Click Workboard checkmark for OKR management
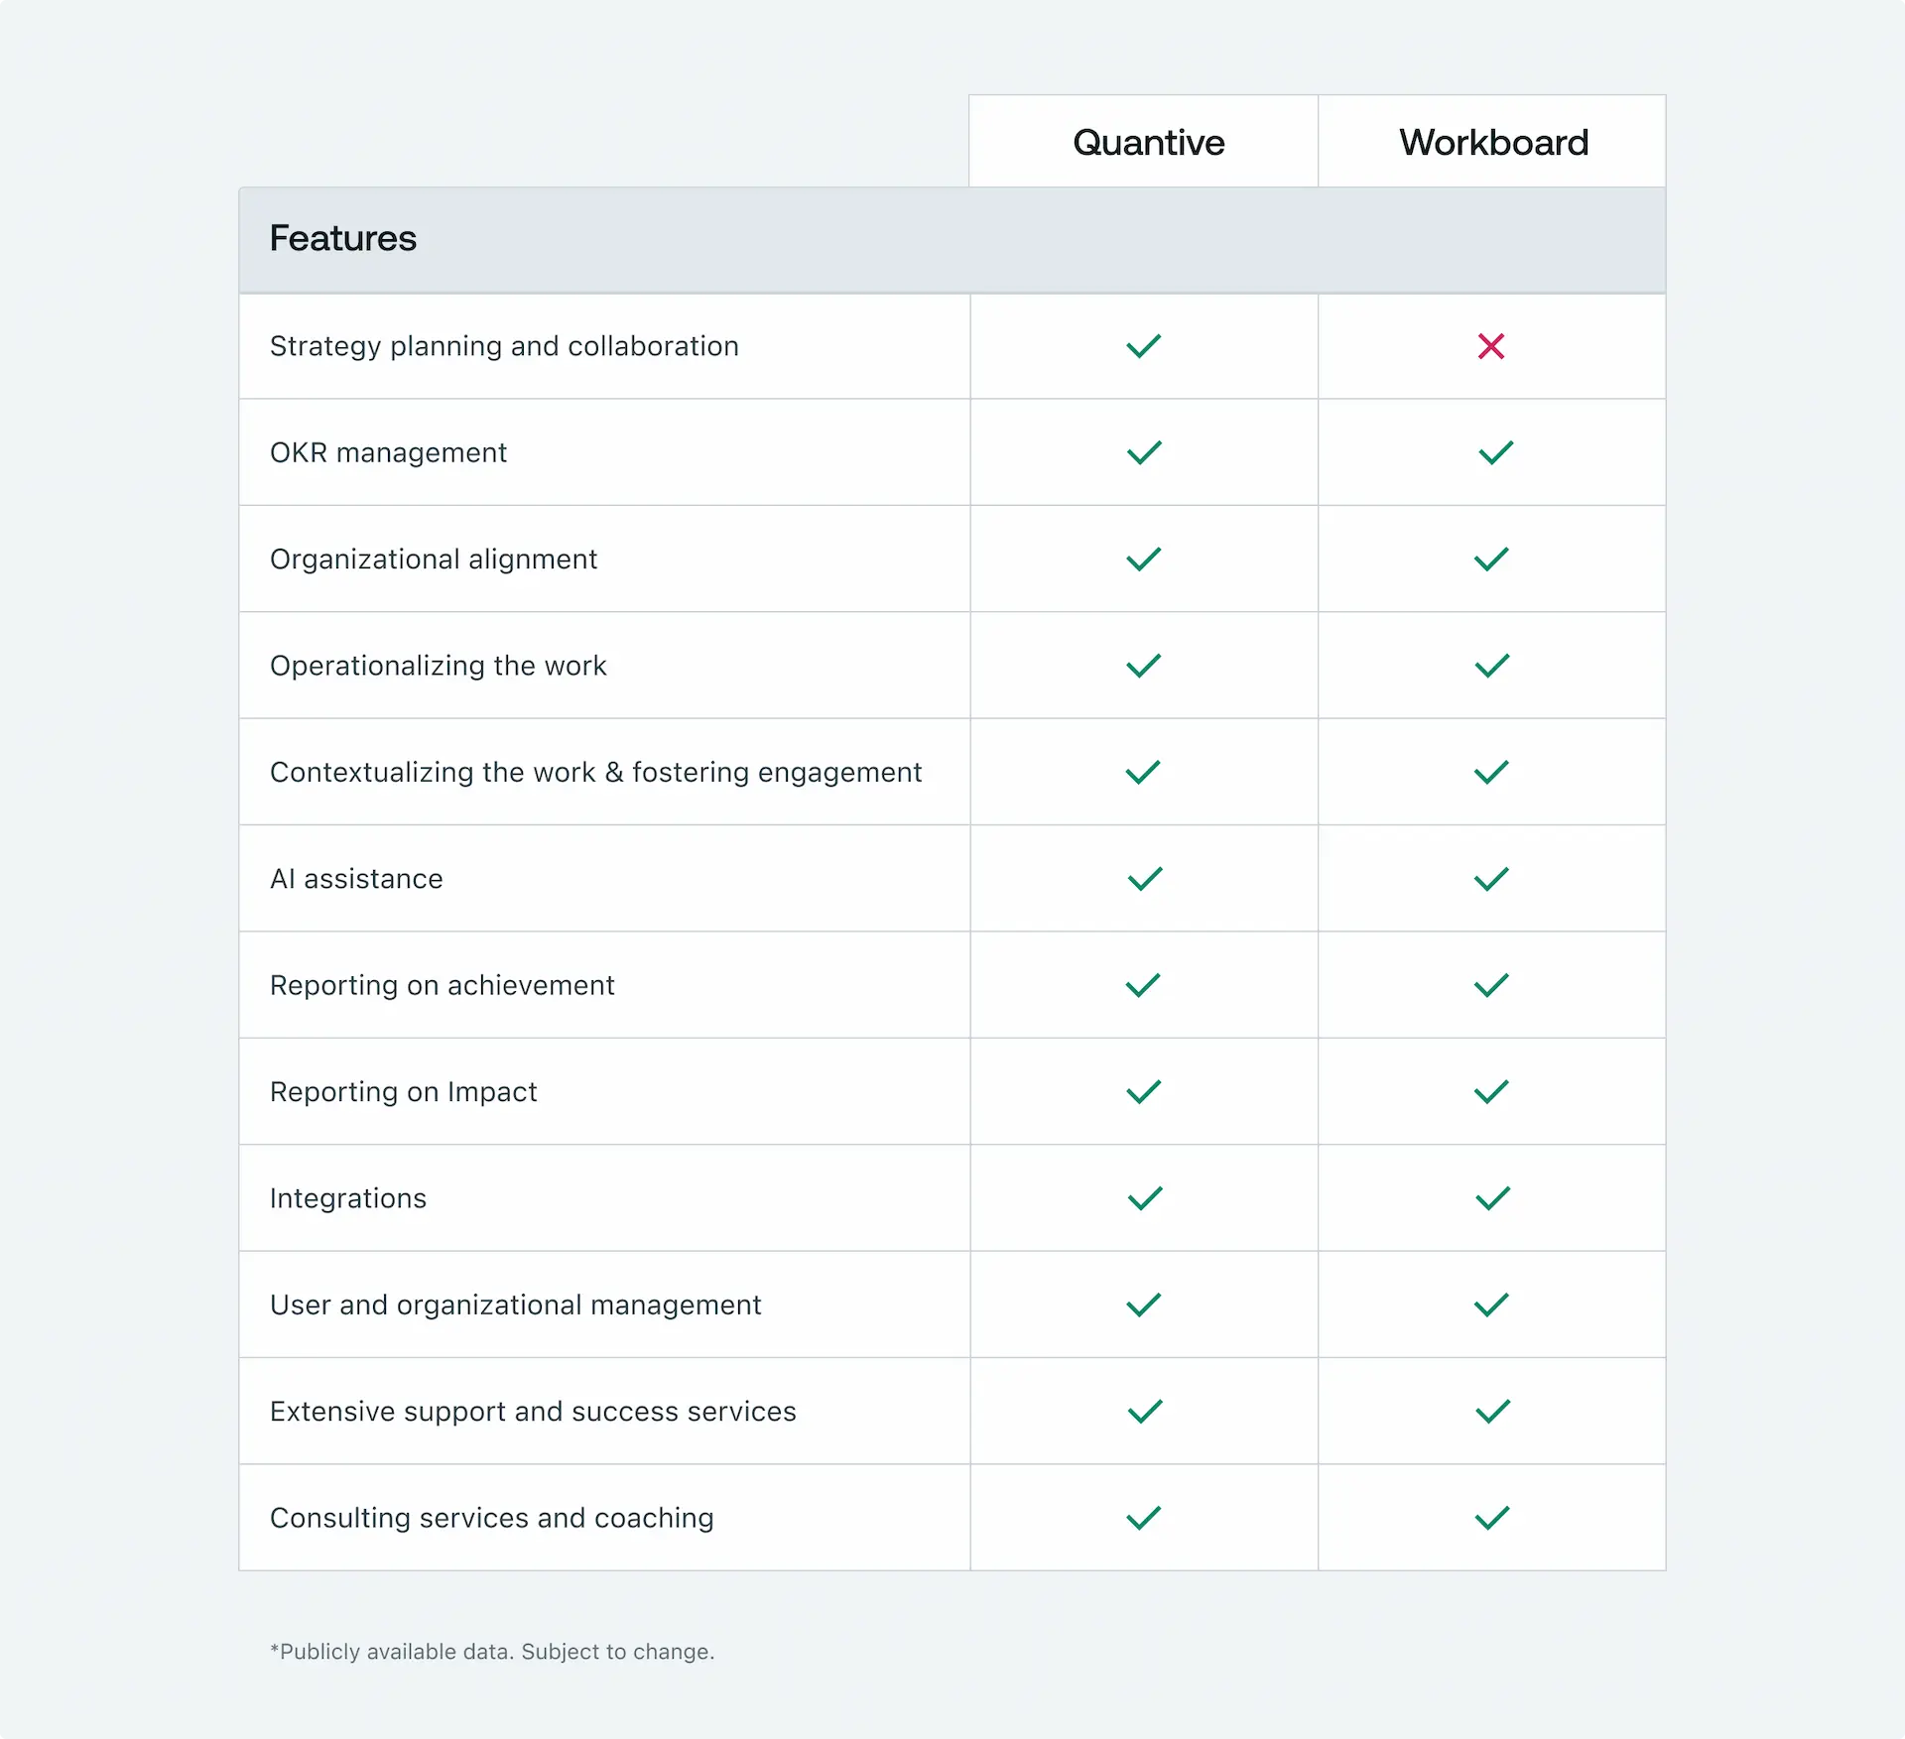 click(1495, 453)
